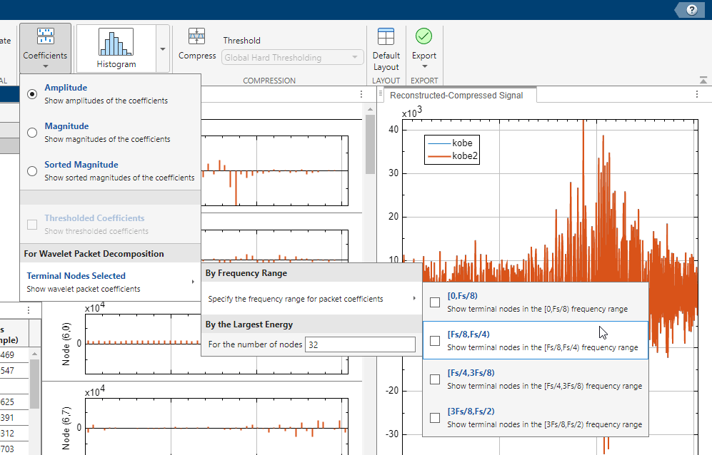Choose the Sorted Magnitude radio option
Viewport: 712px width, 455px height.
pos(32,171)
